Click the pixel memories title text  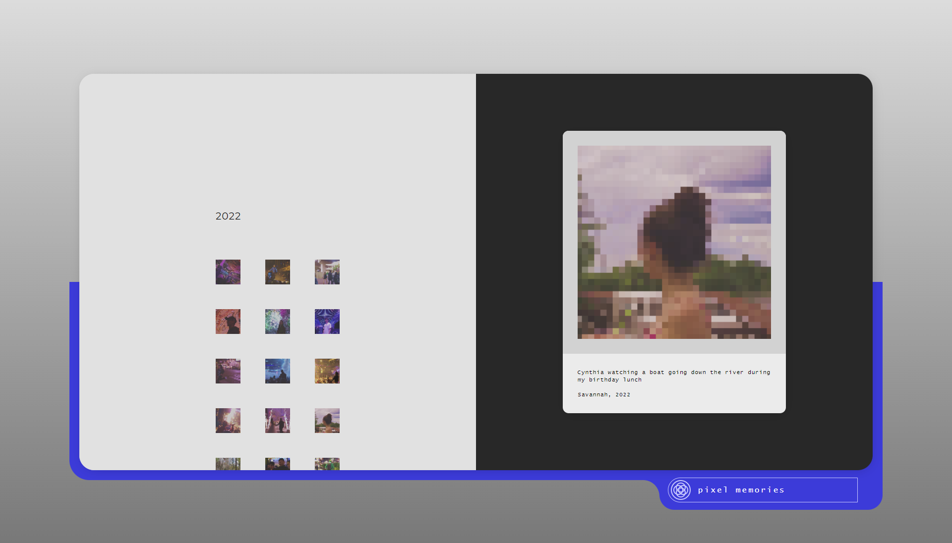coord(741,490)
